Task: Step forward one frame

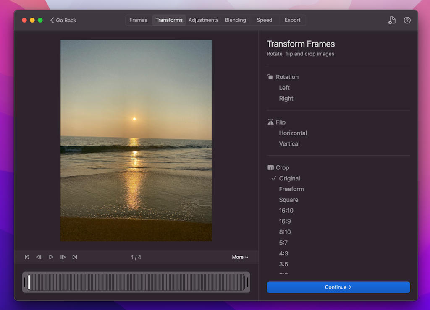Action: tap(63, 257)
